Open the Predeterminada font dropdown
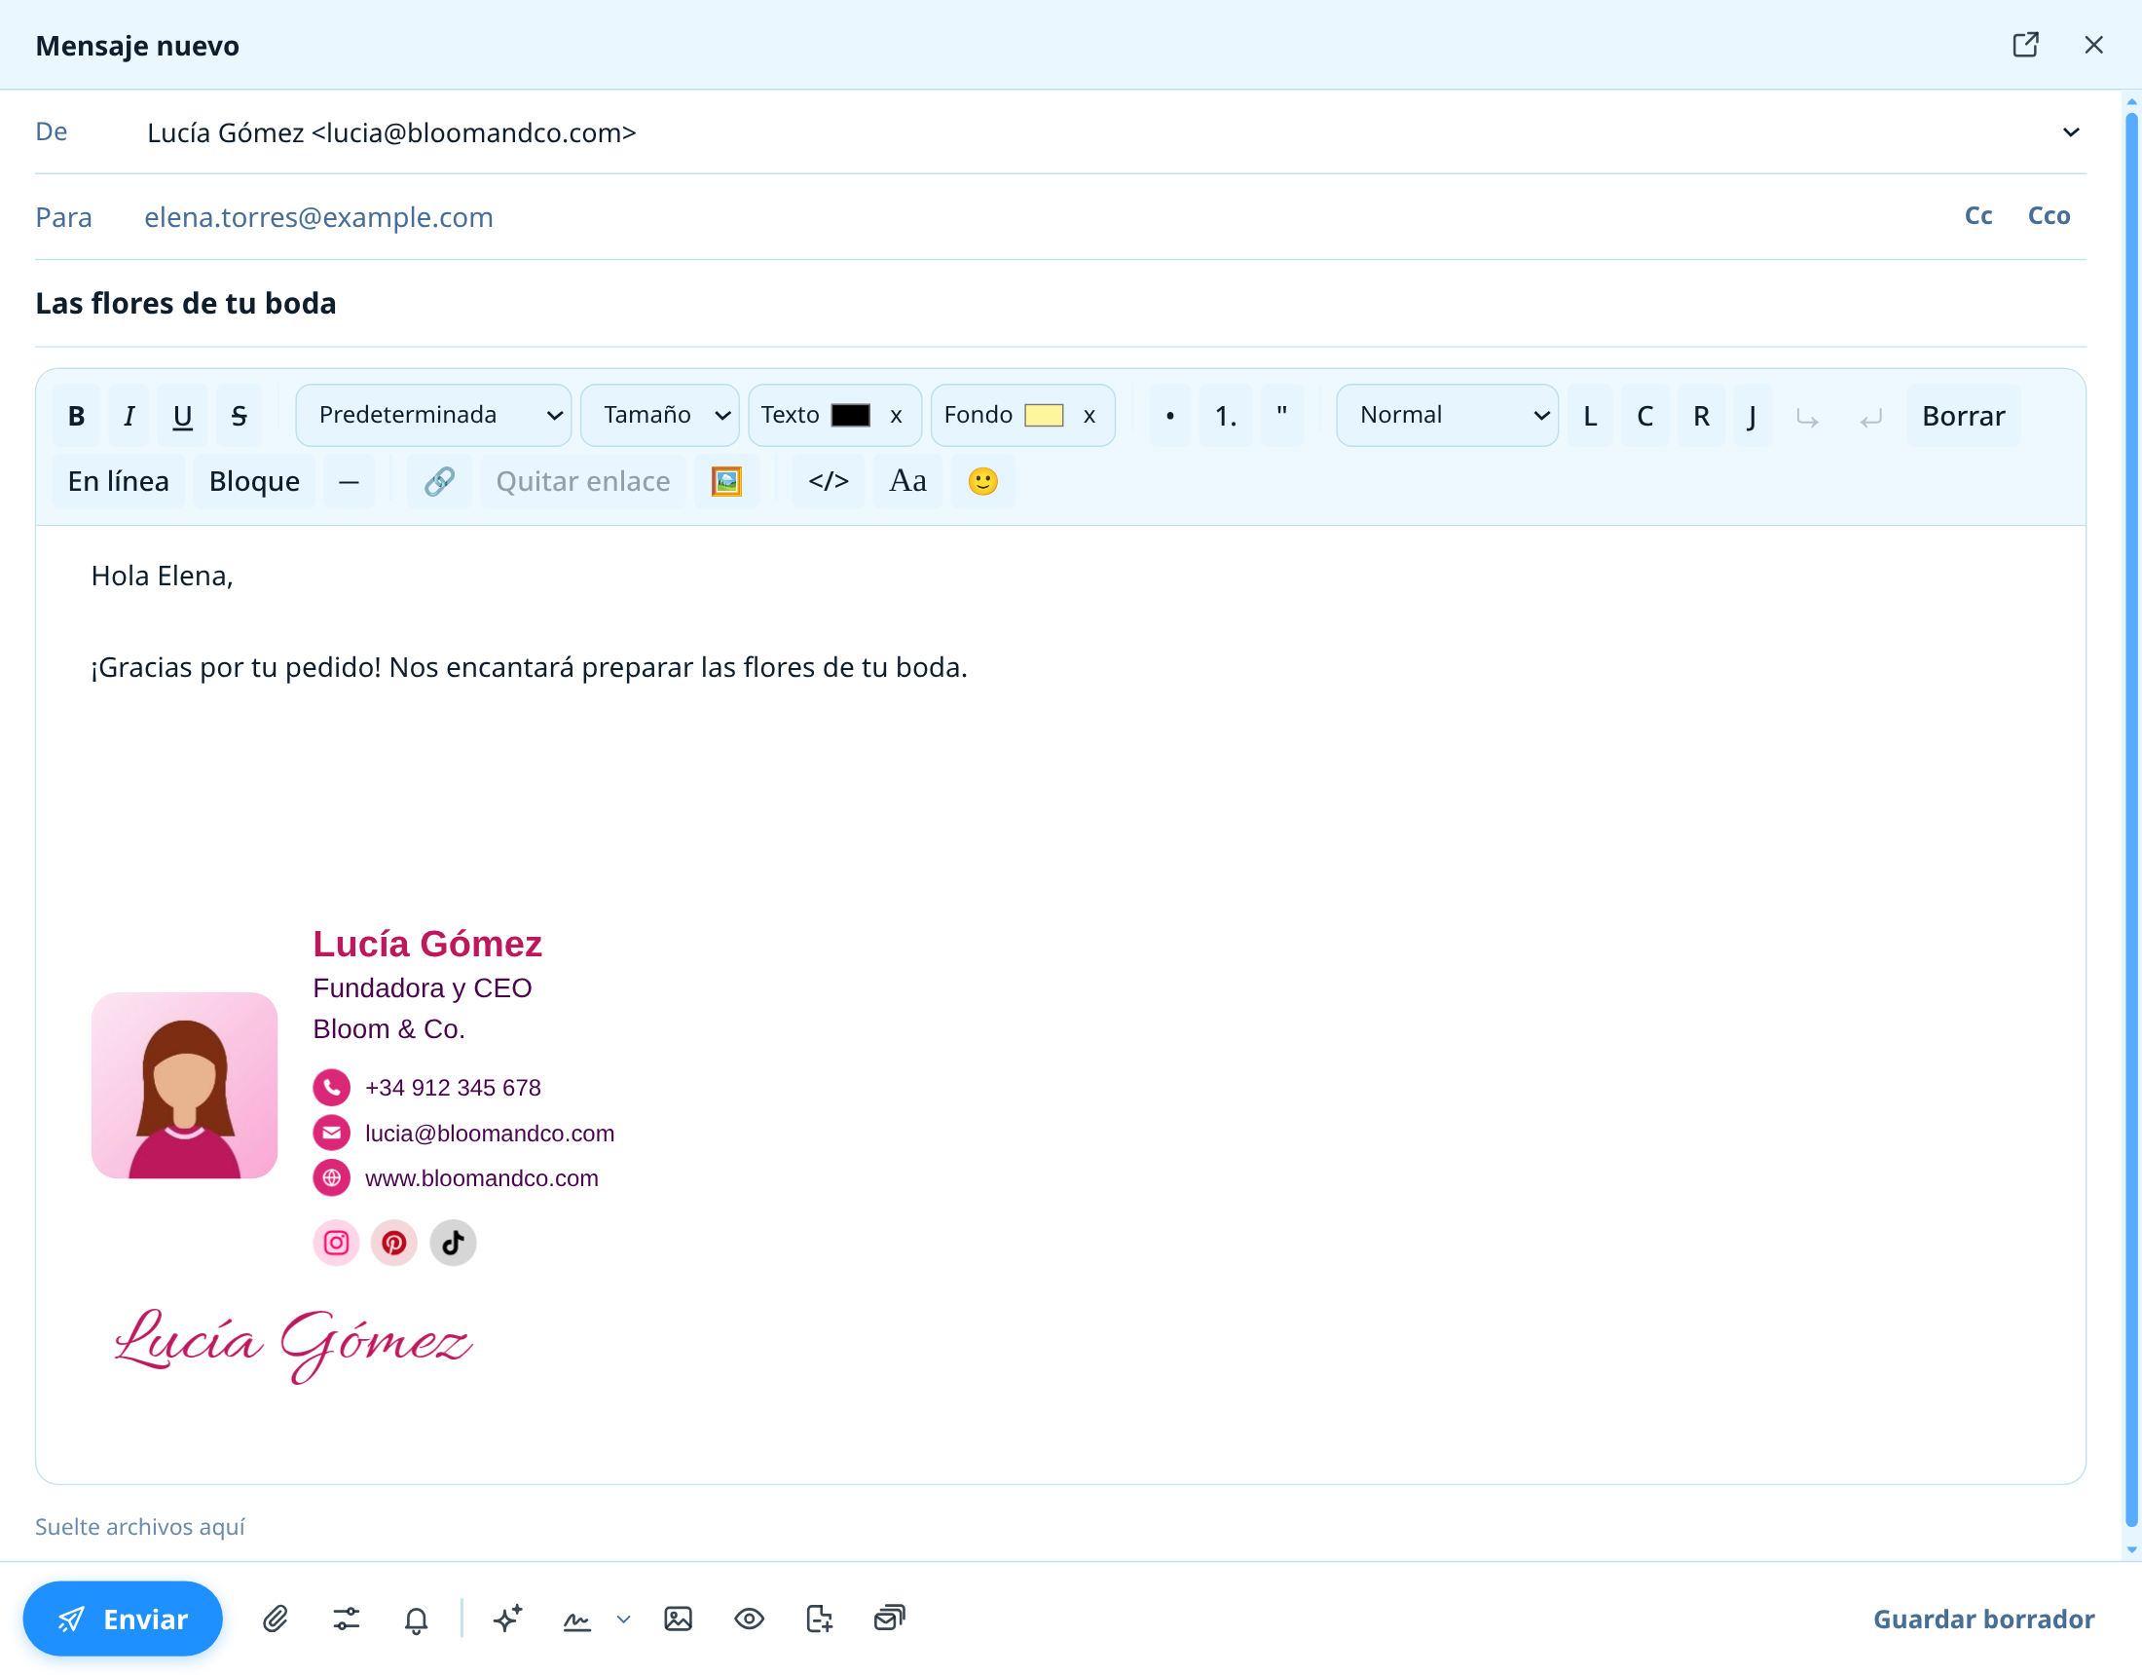This screenshot has width=2142, height=1675. 433,415
